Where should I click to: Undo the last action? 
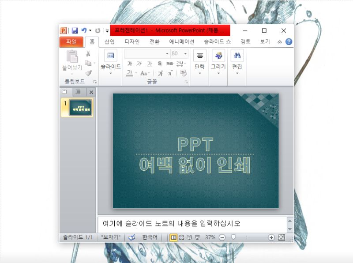click(x=84, y=30)
